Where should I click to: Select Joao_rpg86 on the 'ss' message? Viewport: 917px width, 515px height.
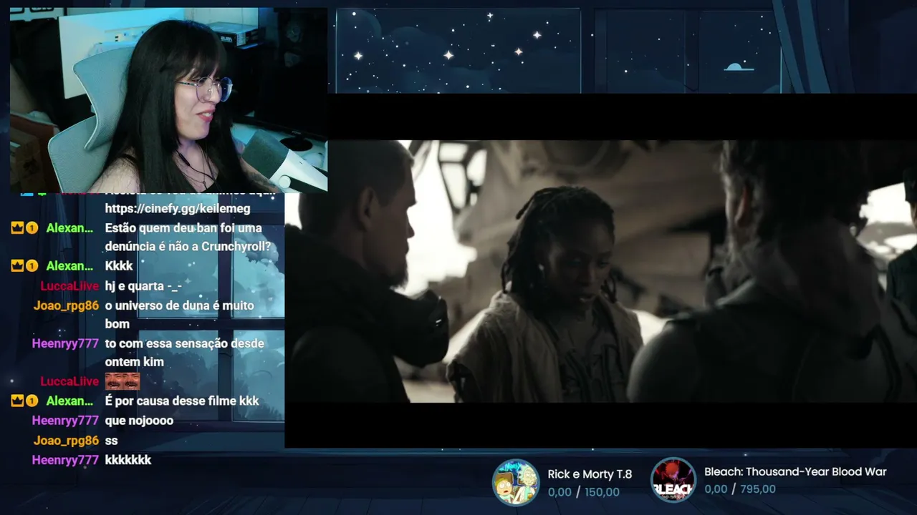pyautogui.click(x=66, y=441)
